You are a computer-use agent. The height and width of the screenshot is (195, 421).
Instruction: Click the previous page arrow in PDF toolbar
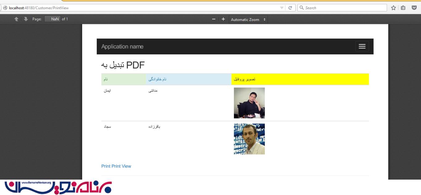pyautogui.click(x=16, y=19)
